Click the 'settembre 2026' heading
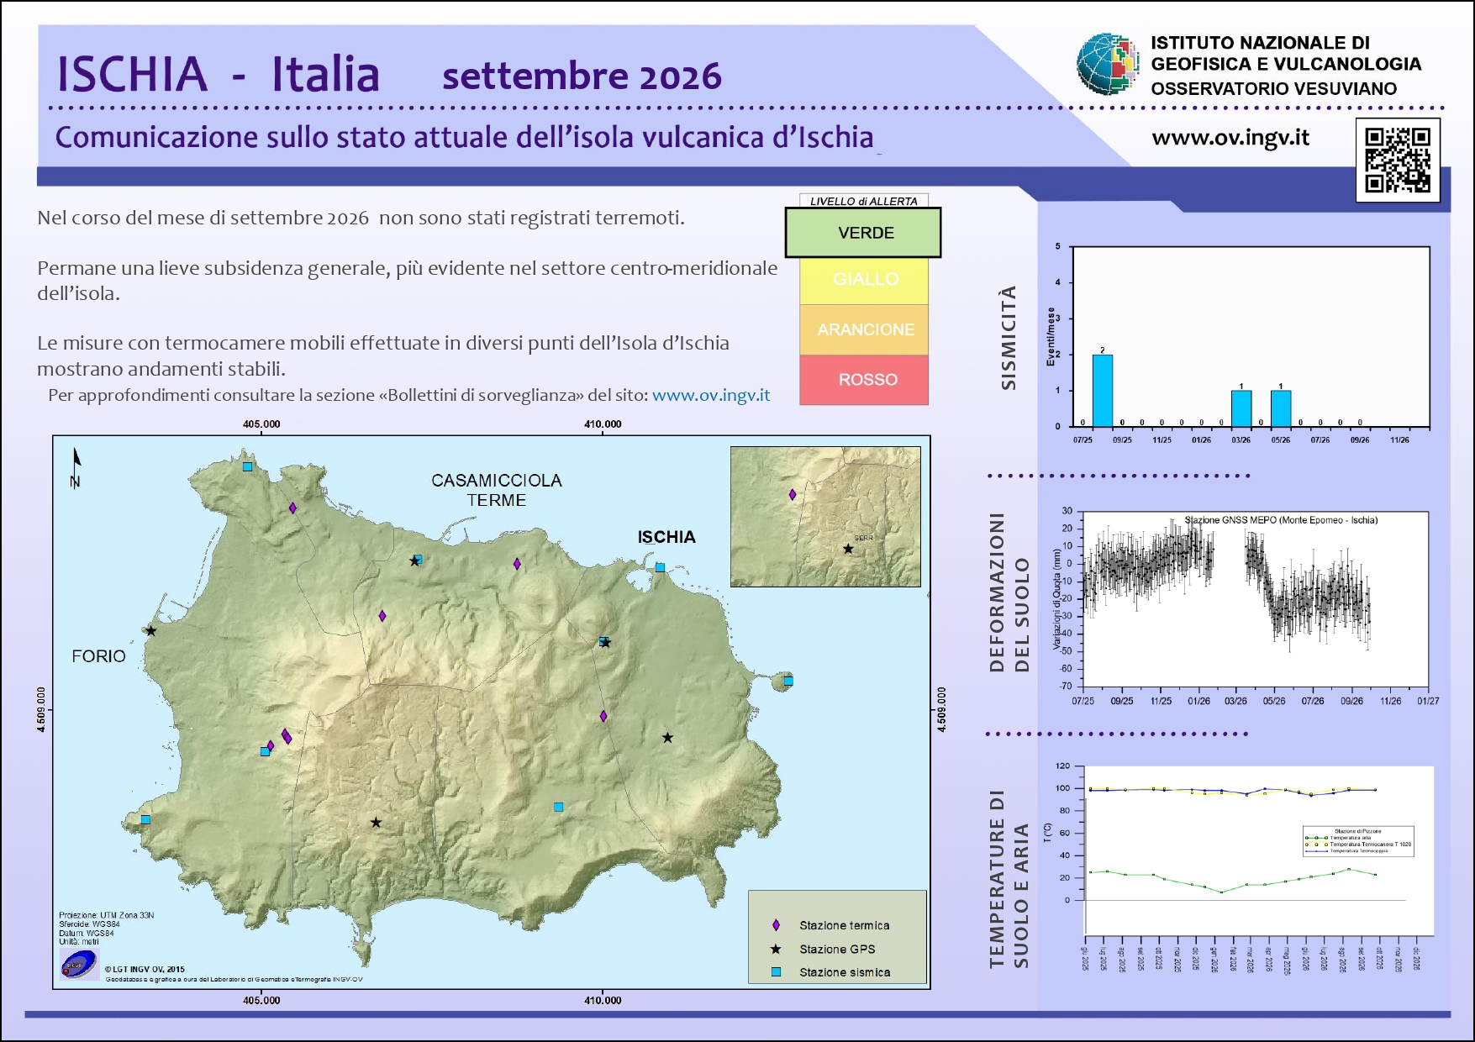The width and height of the screenshot is (1475, 1042). point(582,76)
